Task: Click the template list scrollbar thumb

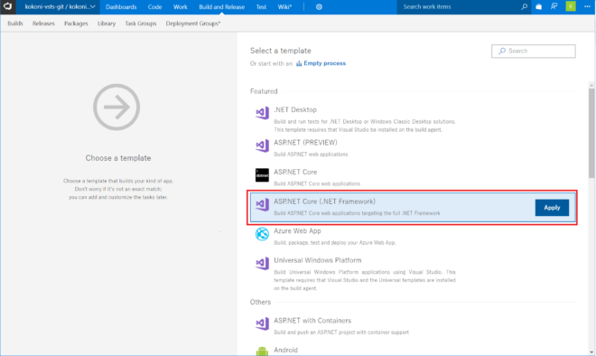Action: pos(591,133)
